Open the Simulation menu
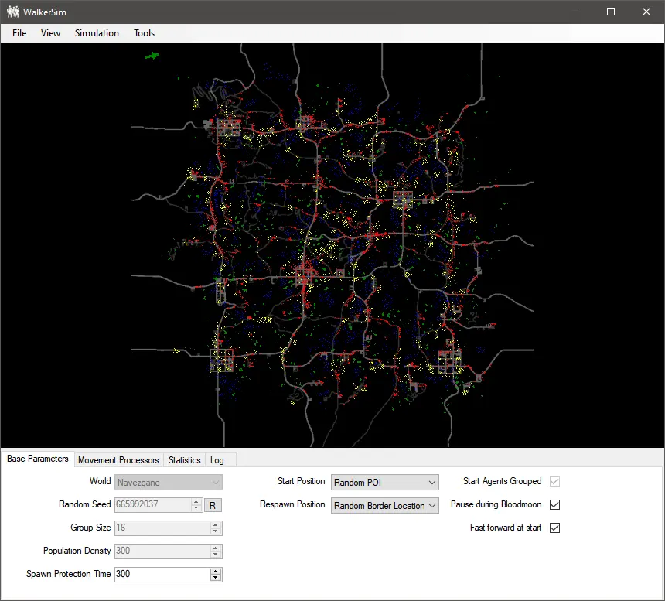Image resolution: width=665 pixels, height=601 pixels. [x=97, y=33]
